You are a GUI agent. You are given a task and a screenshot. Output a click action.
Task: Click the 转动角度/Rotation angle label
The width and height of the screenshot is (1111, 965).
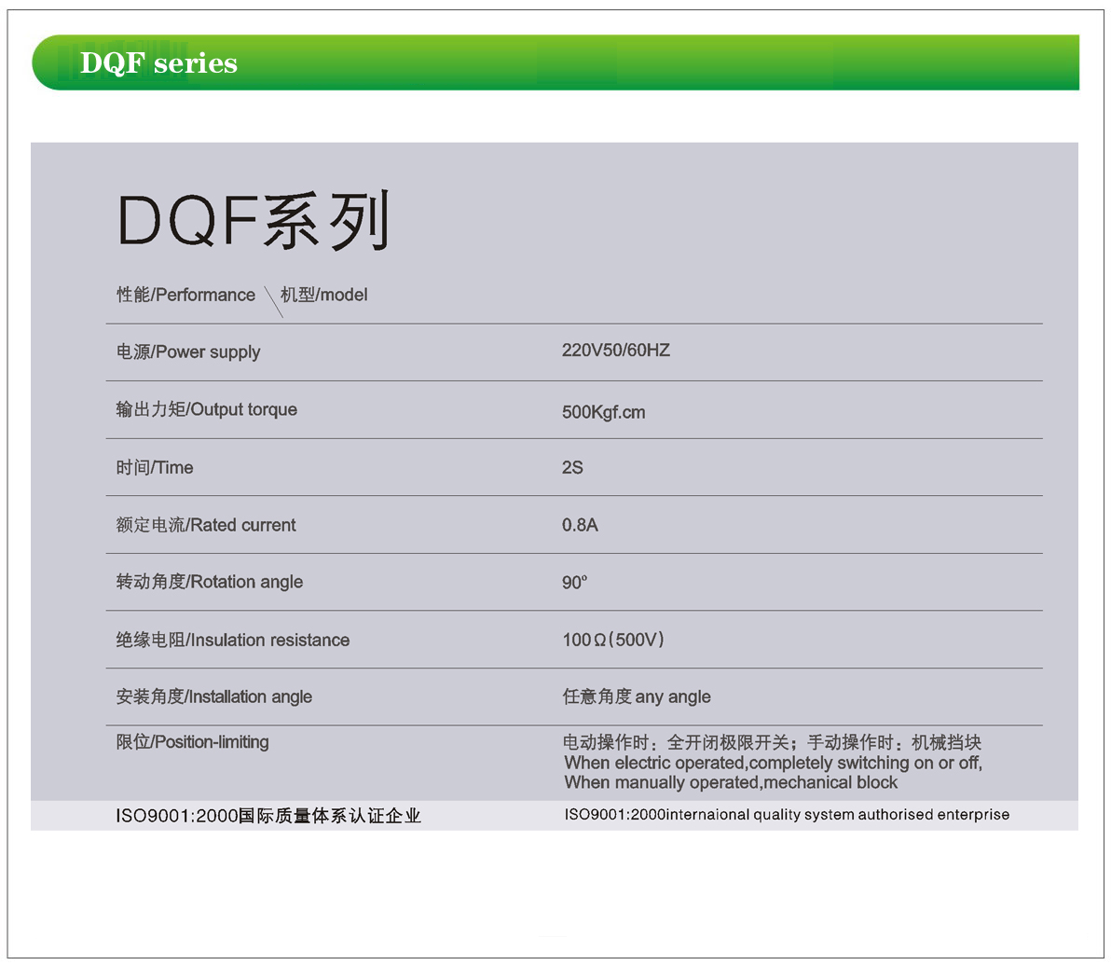point(209,582)
